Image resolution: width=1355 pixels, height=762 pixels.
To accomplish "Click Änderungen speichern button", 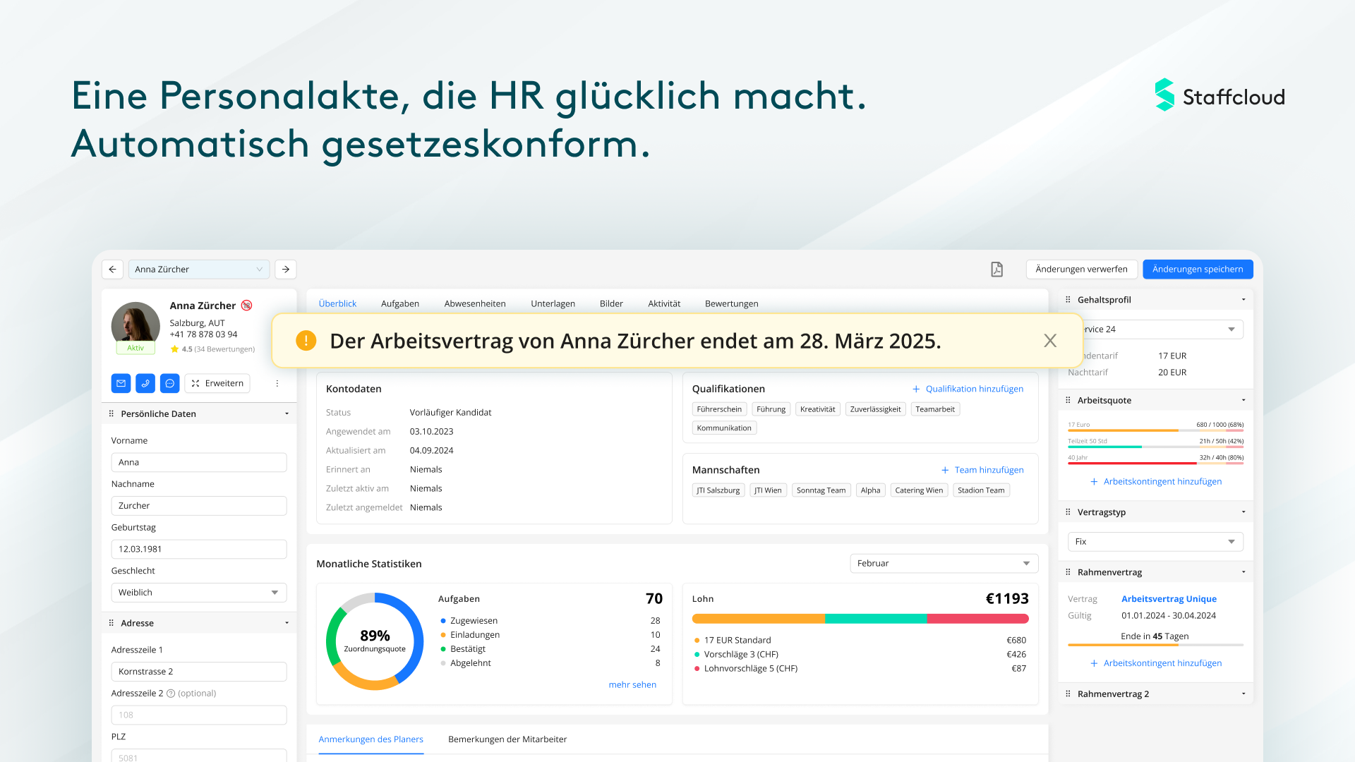I will [x=1197, y=270].
